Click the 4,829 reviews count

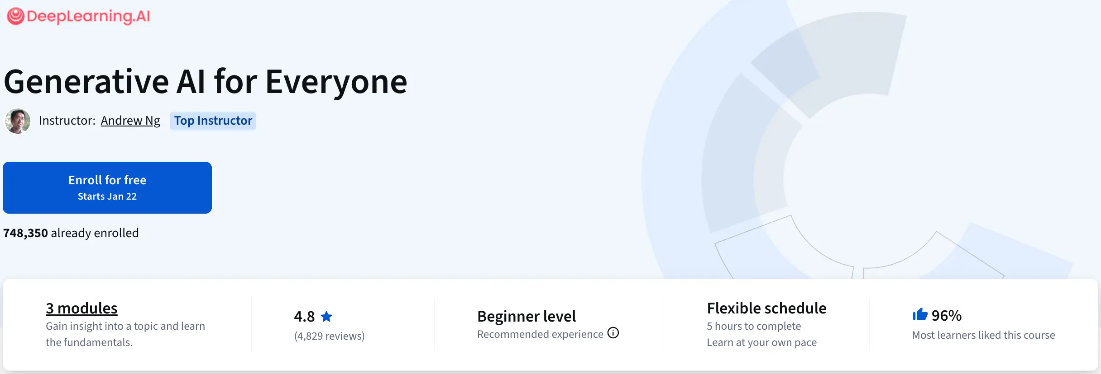(x=329, y=336)
